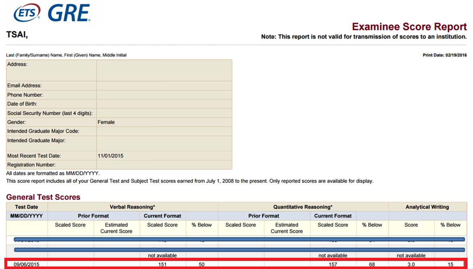Click the Test Date column header
This screenshot has width=473, height=269.
(x=26, y=207)
